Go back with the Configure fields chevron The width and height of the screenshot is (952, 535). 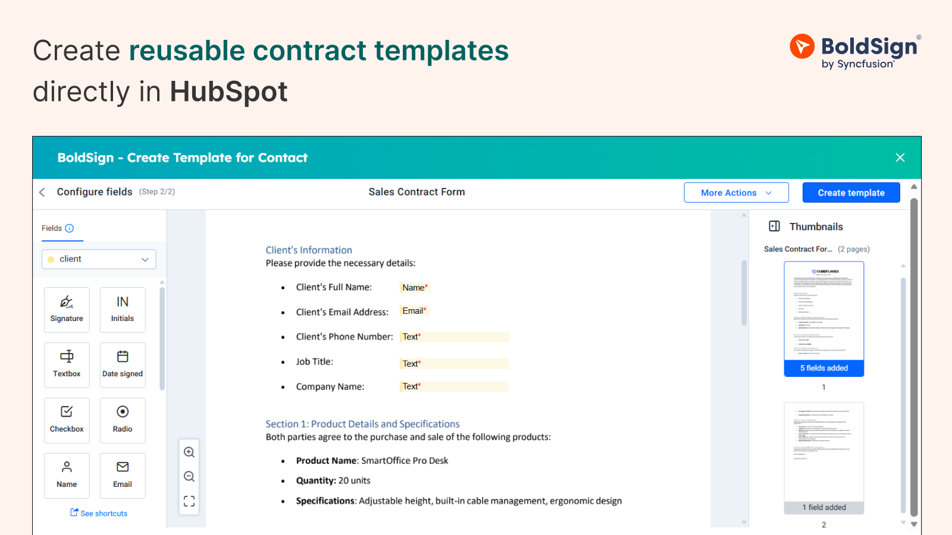(x=42, y=192)
